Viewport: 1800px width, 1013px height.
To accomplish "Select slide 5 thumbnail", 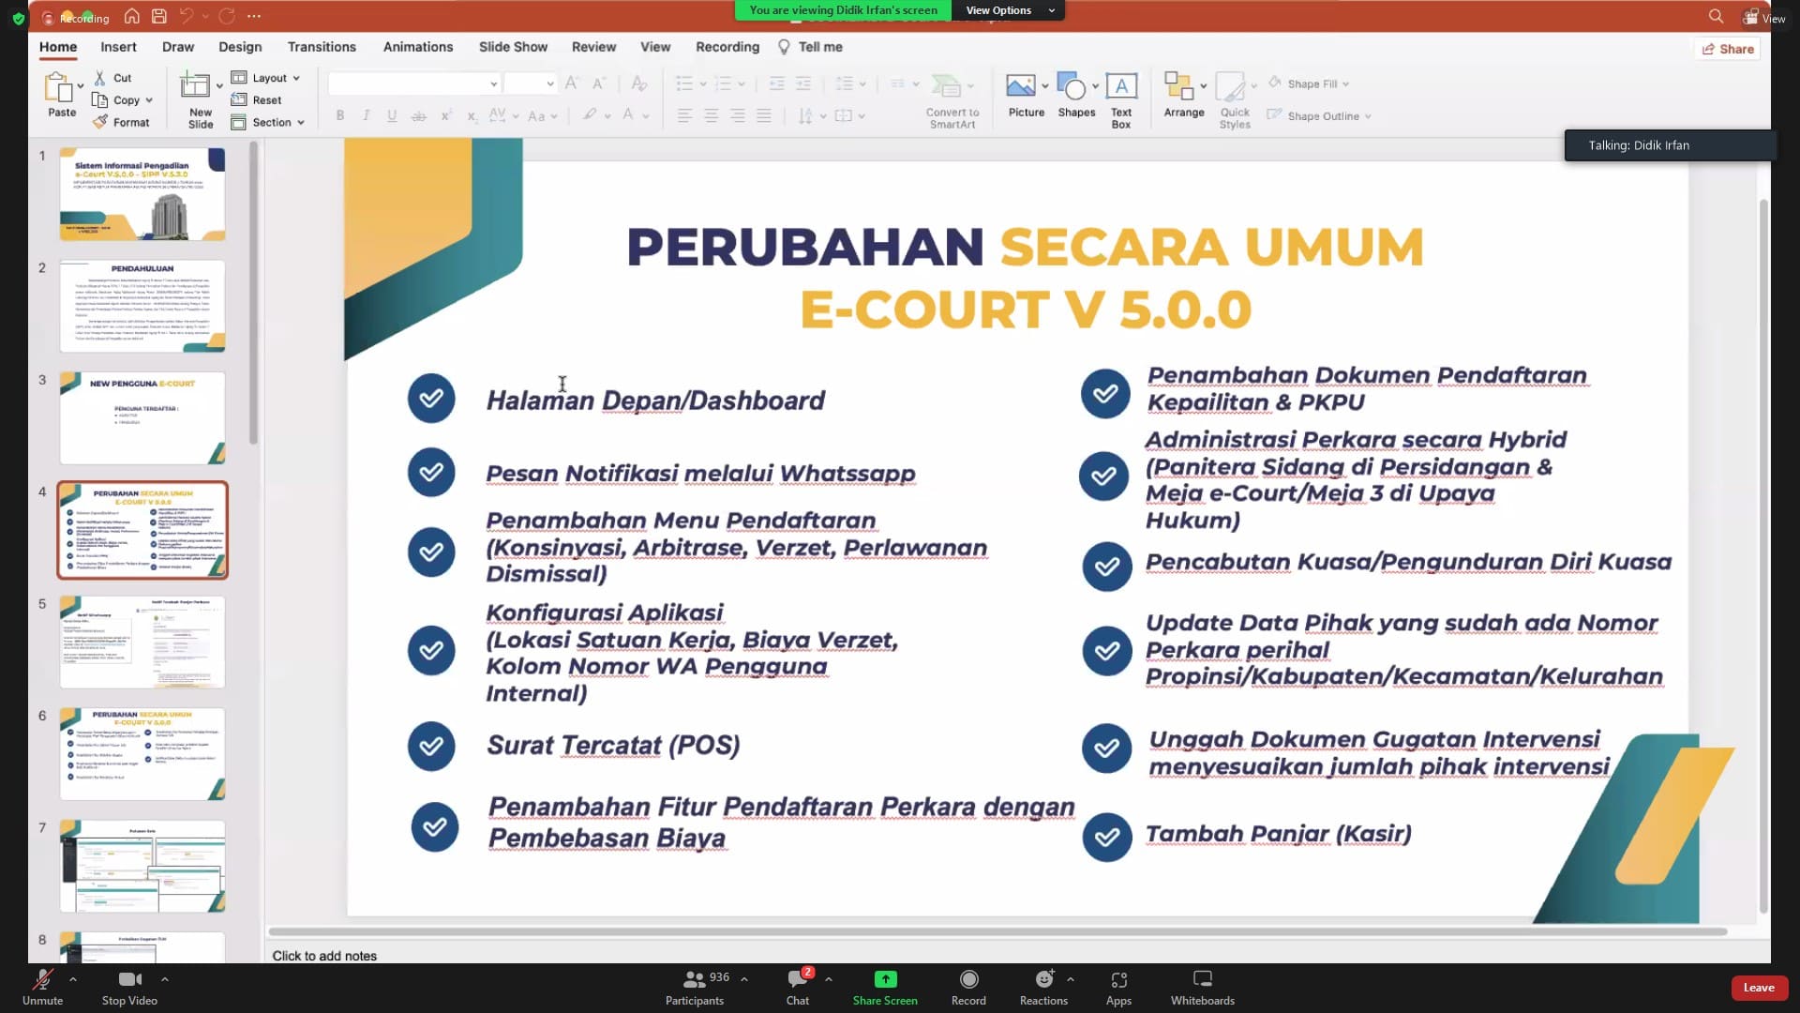I will click(x=142, y=643).
